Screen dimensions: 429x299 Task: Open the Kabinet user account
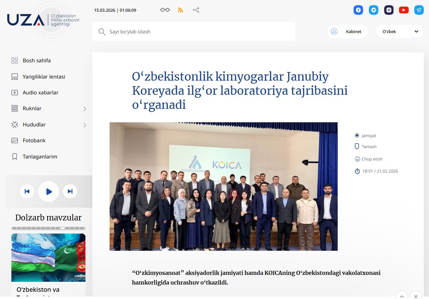pos(347,31)
